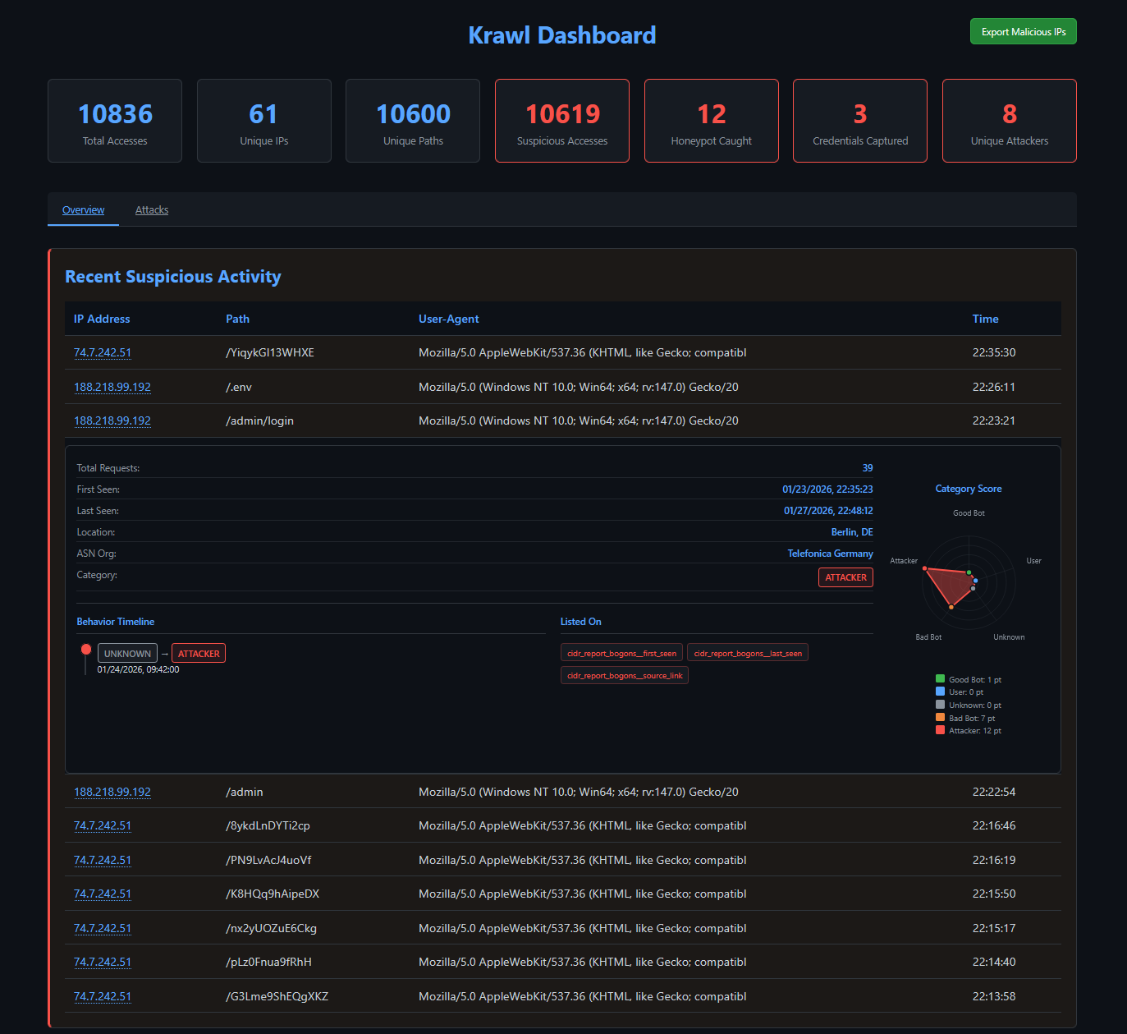The width and height of the screenshot is (1127, 1034).
Task: Click the ATTACKER category badge
Action: coord(845,577)
